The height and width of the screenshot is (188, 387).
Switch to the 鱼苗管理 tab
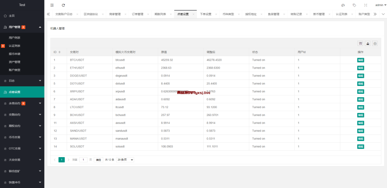(274, 14)
